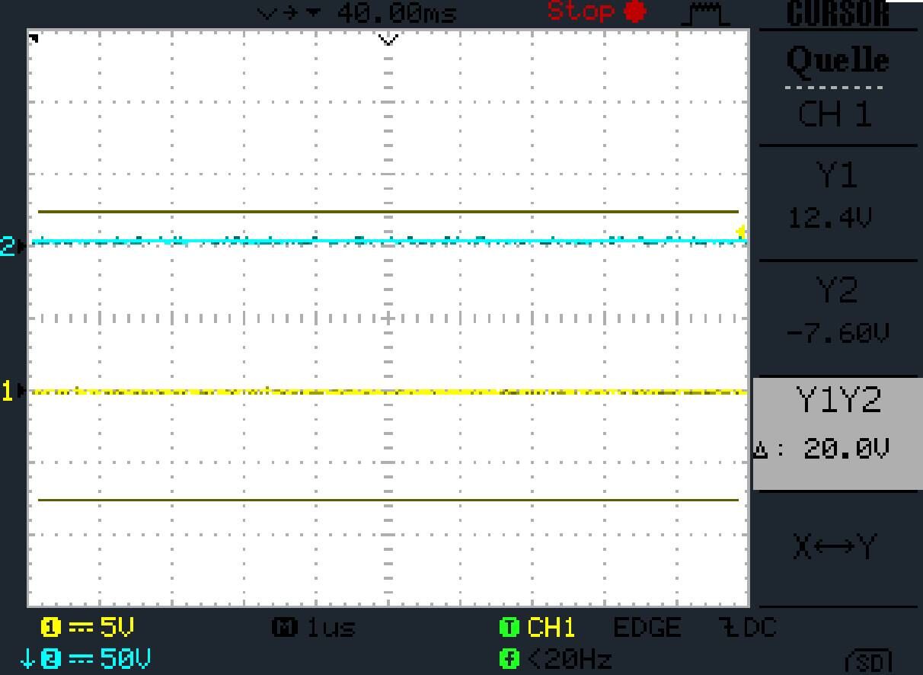Click the upper horizontal Y1 cursor line
This screenshot has width=923, height=675.
pos(388,212)
